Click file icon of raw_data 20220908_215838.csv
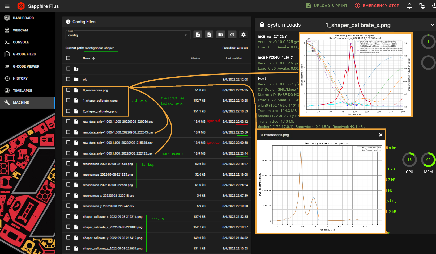 [x=76, y=143]
